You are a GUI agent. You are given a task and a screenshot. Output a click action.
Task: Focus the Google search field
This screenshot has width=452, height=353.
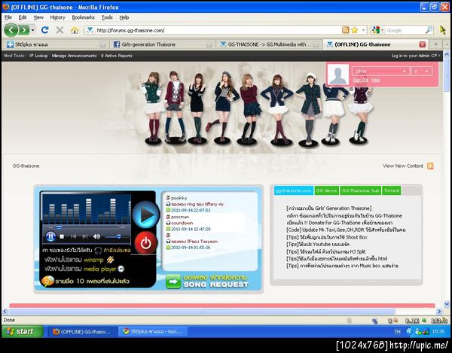point(405,30)
